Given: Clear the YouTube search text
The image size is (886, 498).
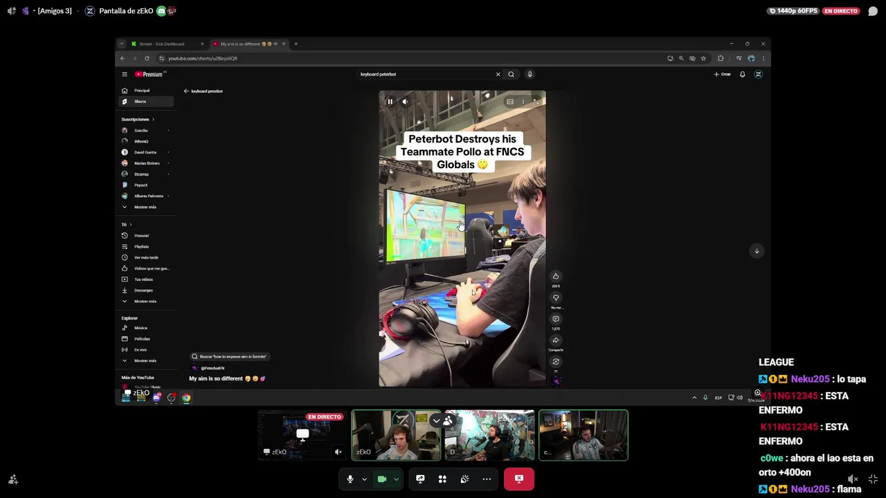Looking at the screenshot, I should point(498,74).
